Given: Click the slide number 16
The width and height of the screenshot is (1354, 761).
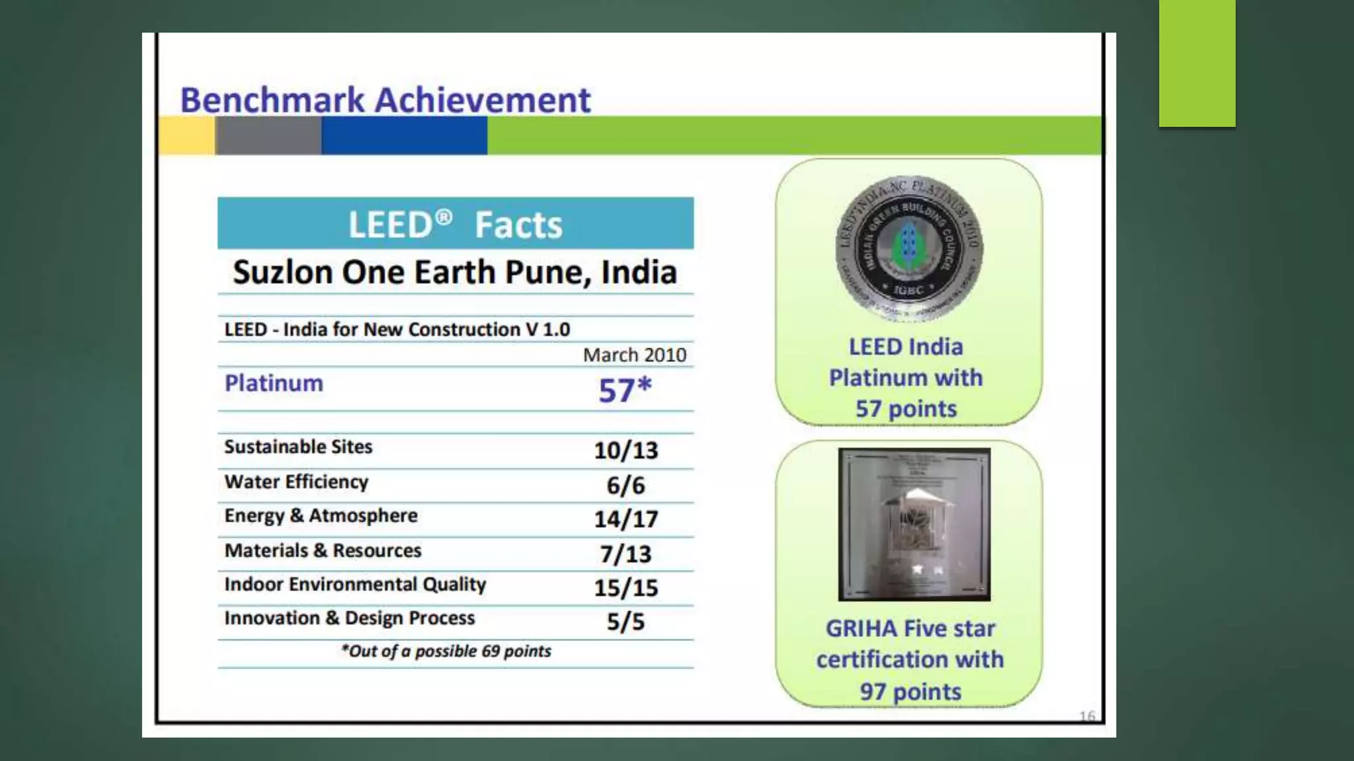Looking at the screenshot, I should pyautogui.click(x=1087, y=716).
